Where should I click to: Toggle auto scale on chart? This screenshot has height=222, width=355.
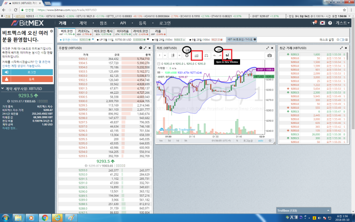point(260,141)
